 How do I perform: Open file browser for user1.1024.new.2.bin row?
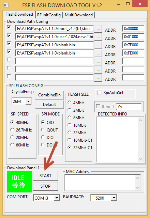98,37
